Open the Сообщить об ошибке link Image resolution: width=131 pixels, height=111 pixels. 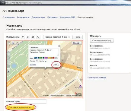point(57,95)
